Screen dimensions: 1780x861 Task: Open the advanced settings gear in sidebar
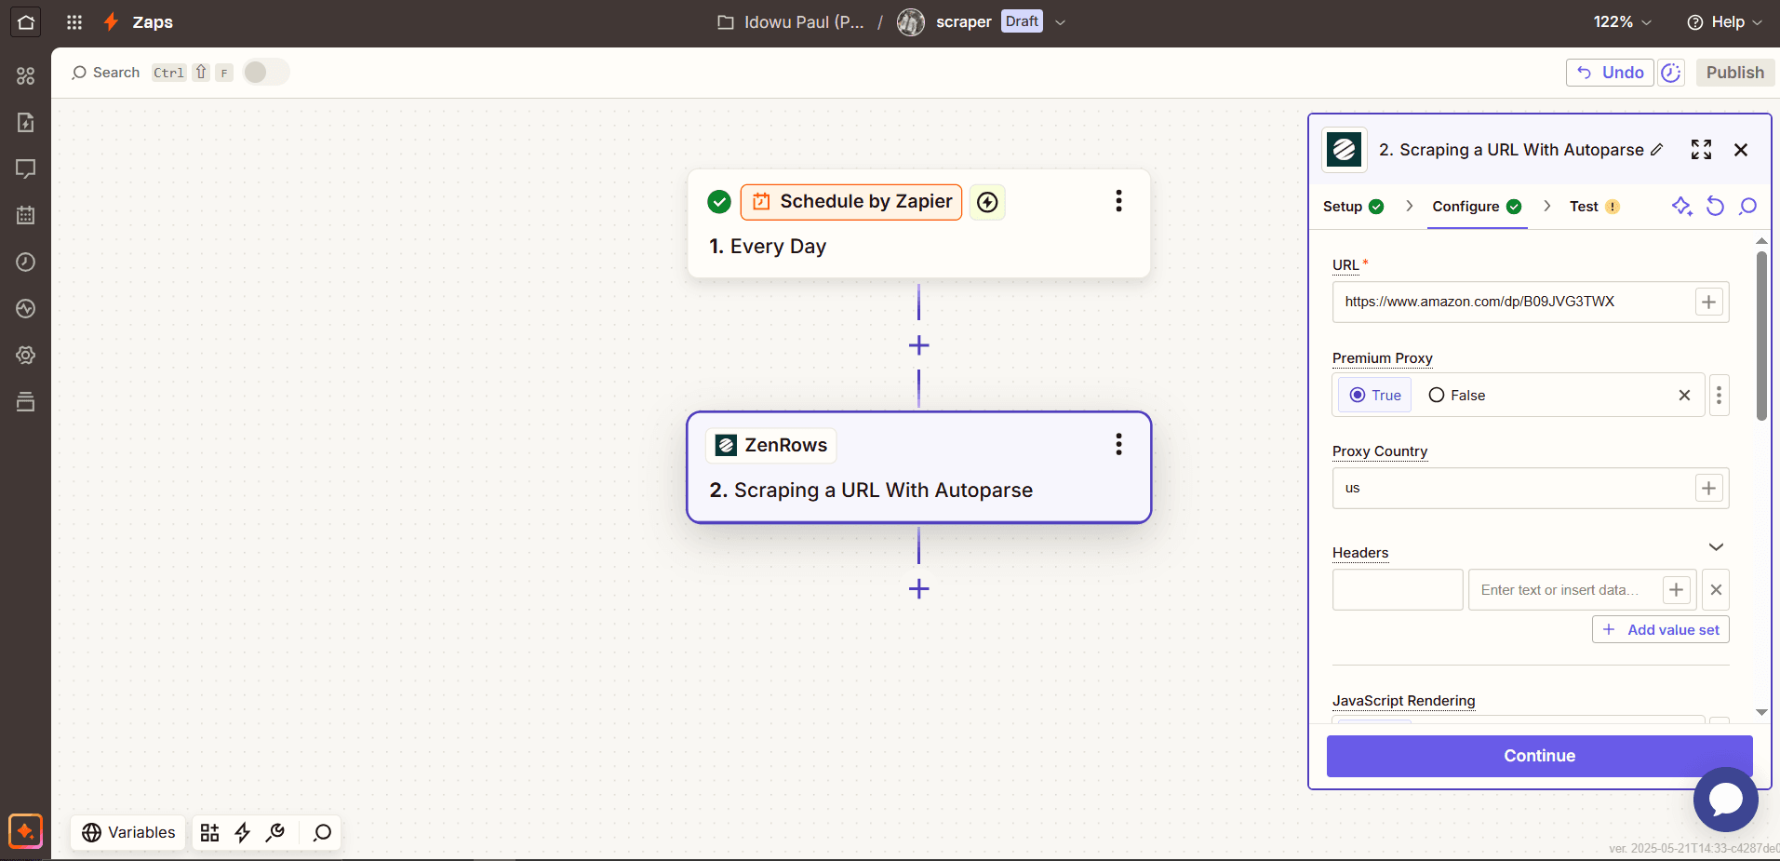[x=26, y=355]
